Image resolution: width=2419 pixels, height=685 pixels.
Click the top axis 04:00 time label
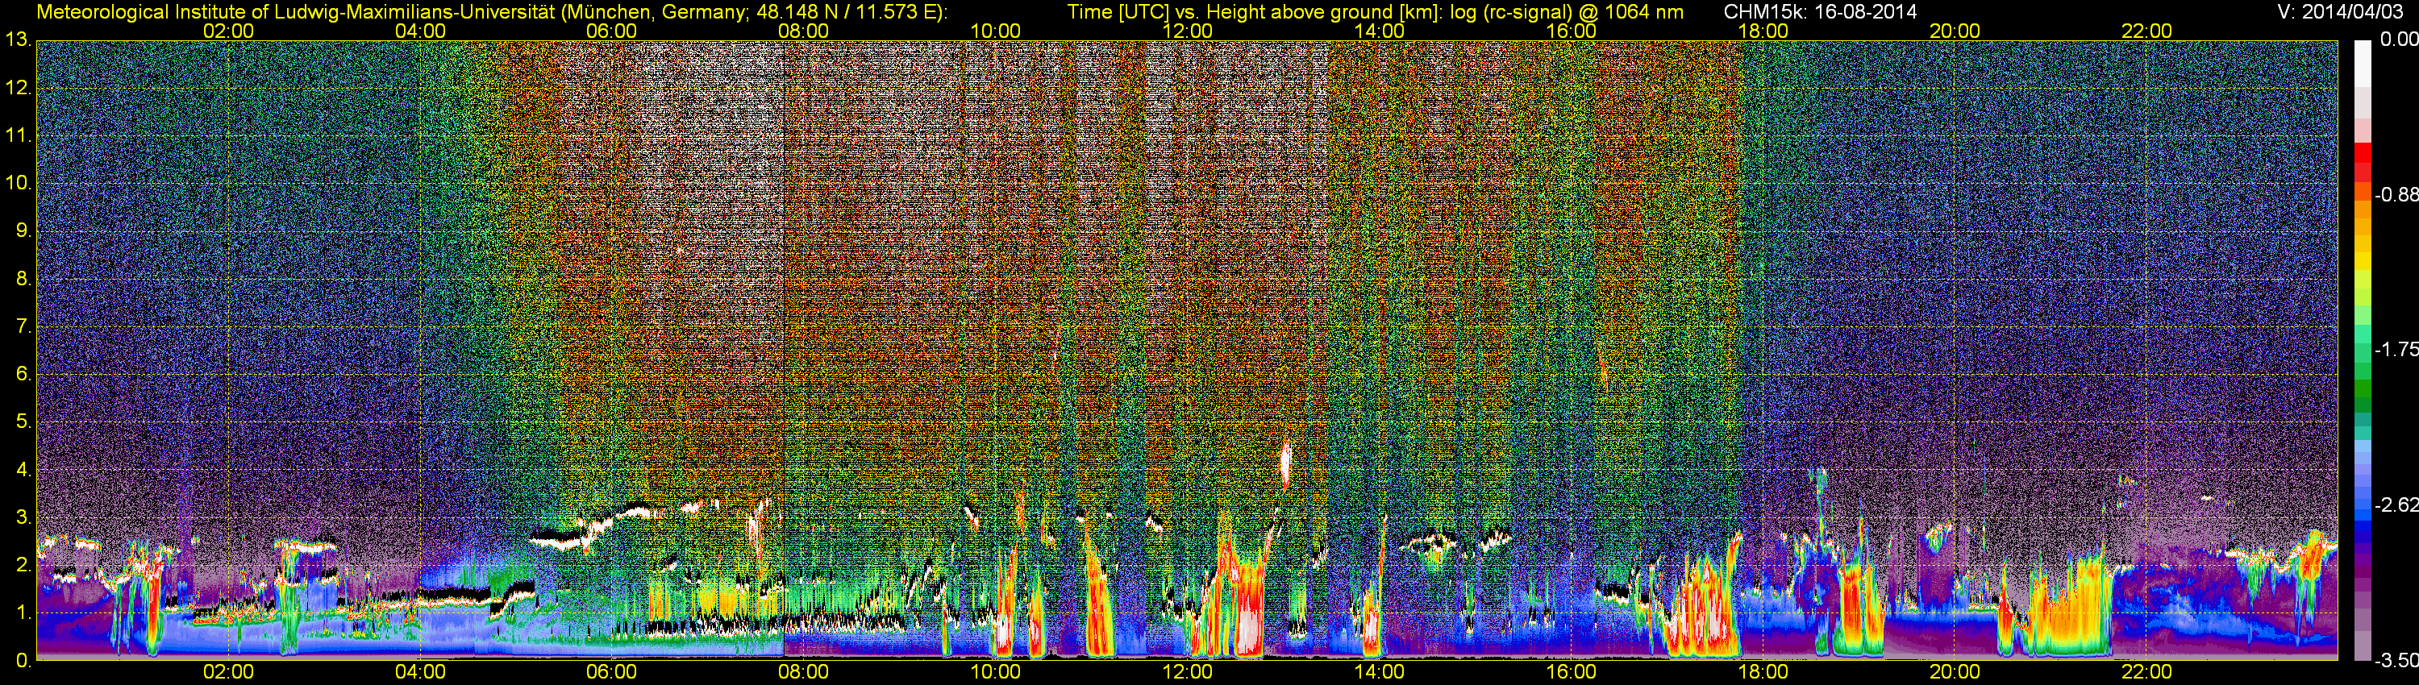pos(420,31)
